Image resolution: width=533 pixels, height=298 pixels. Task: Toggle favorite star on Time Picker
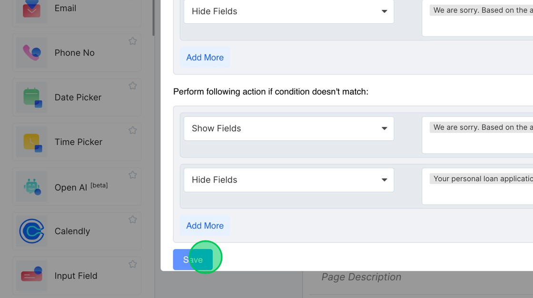[x=133, y=130]
